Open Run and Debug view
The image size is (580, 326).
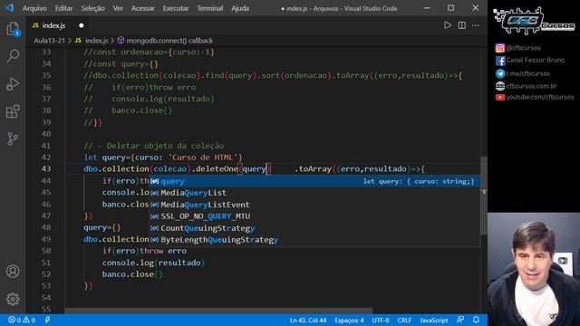coord(13,84)
